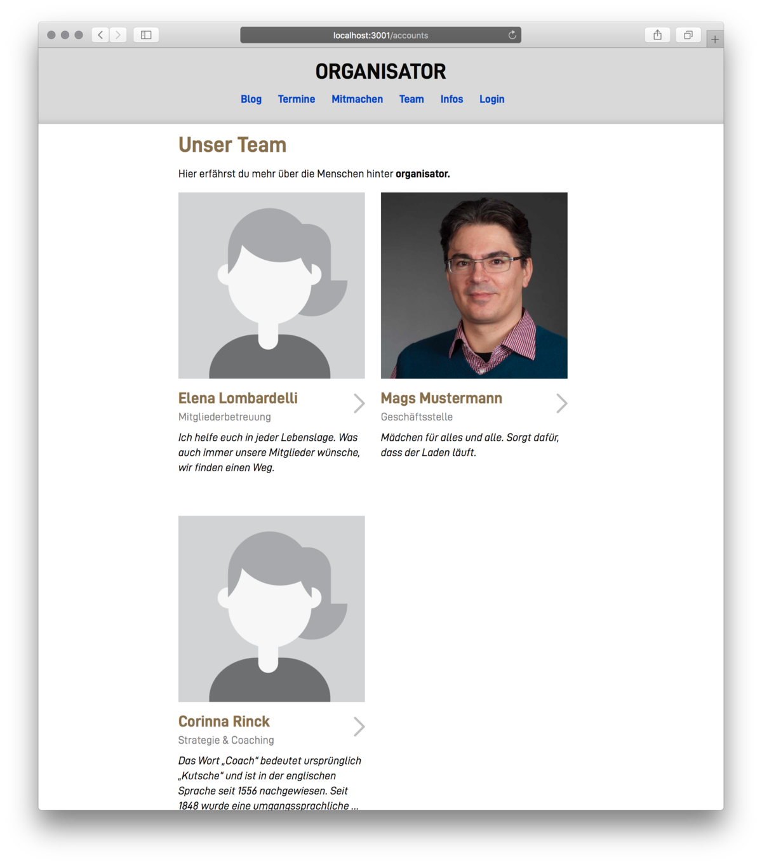Click Elena Lombardelli's placeholder avatar image
This screenshot has width=762, height=865.
(271, 285)
